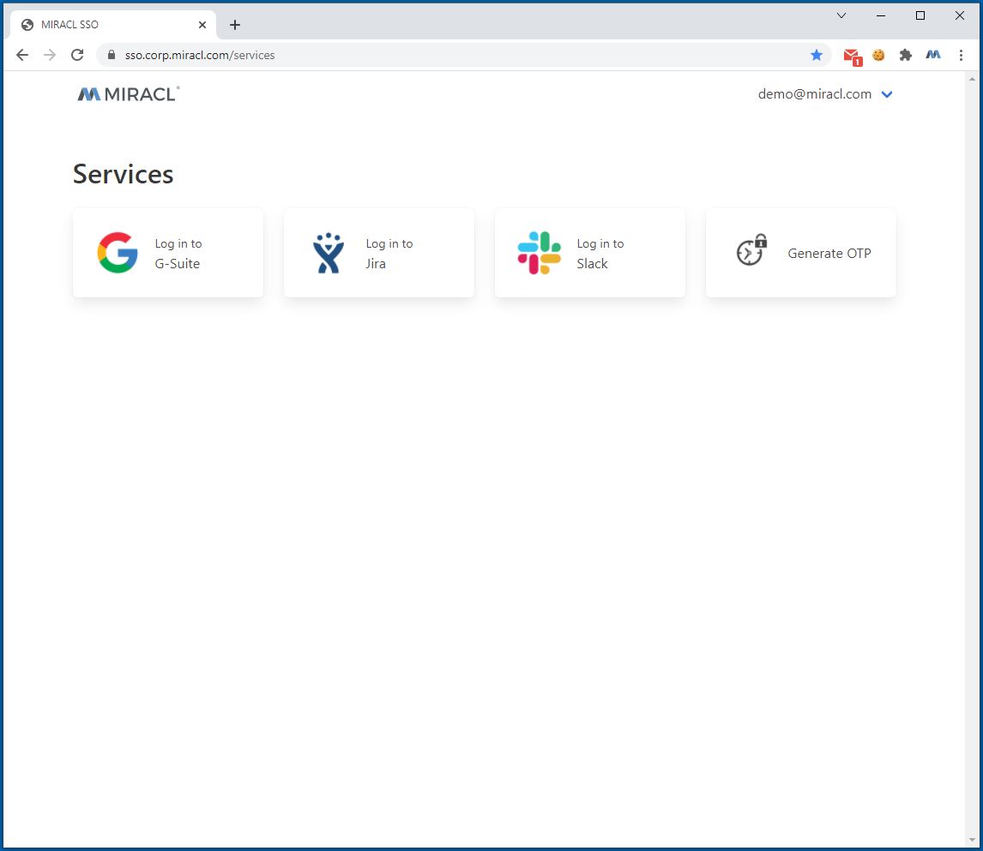
Task: Click the Gmail notification icon showing 1 unread
Action: [x=851, y=54]
